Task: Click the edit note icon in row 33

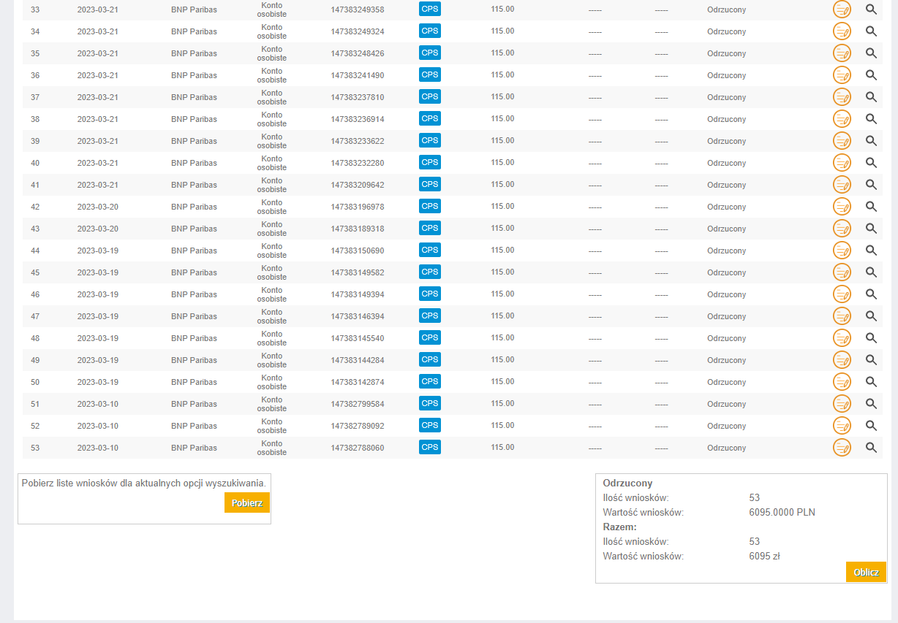Action: pos(842,9)
